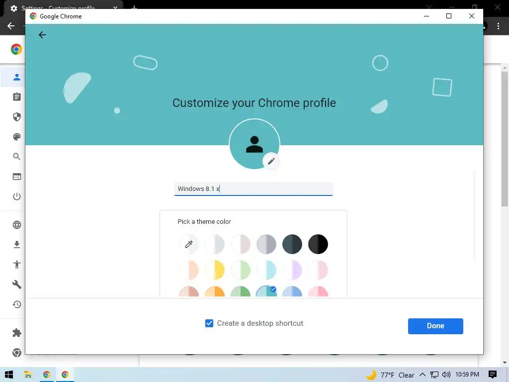This screenshot has height=382, width=509.
Task: Open System wrench icon in sidebar
Action: (17, 285)
